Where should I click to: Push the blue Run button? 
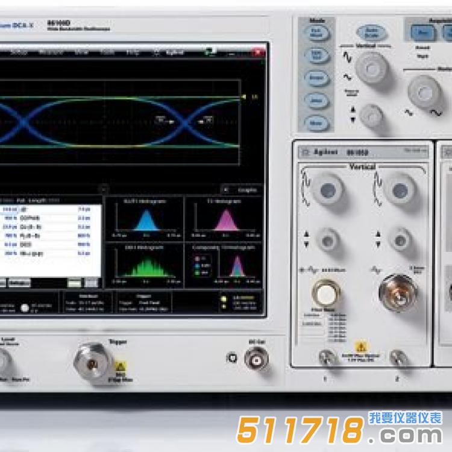tap(422, 33)
